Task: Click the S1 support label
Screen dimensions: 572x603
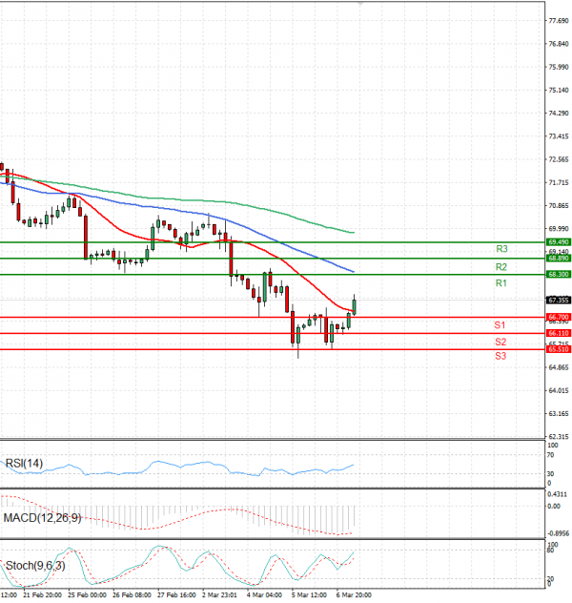Action: [x=500, y=325]
